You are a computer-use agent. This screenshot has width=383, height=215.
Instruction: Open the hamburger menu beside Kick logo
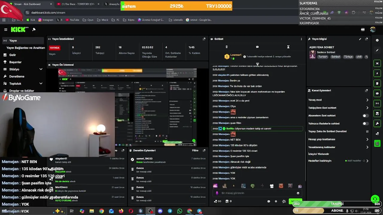tap(6, 30)
